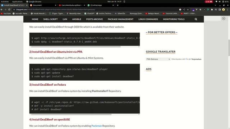The height and width of the screenshot is (129, 230).
Task: Click the Wi-Fi status icon
Action: (x=216, y=1)
